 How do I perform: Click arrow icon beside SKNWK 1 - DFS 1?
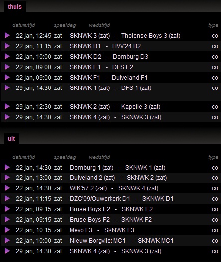pos(7,87)
